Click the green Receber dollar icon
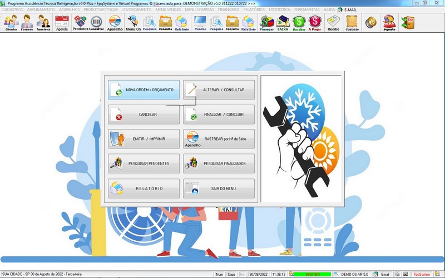This screenshot has height=278, width=445. coord(299,23)
